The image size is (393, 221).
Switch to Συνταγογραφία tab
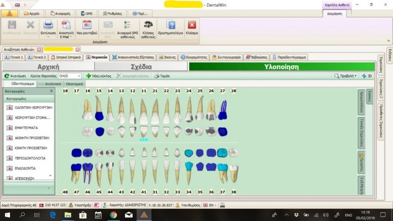coord(227,57)
